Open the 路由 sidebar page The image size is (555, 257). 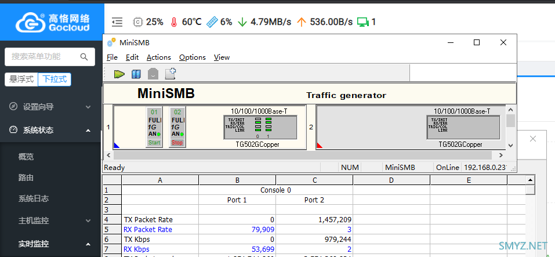coord(26,178)
